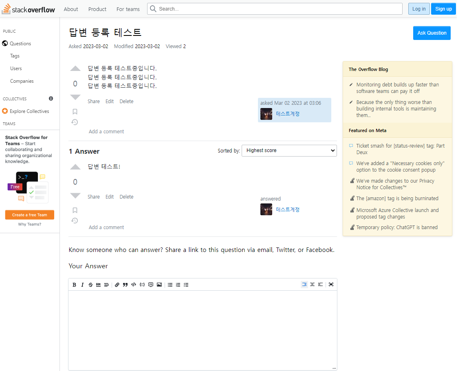This screenshot has width=458, height=371.
Task: Toggle italic formatting in editor
Action: coord(82,285)
